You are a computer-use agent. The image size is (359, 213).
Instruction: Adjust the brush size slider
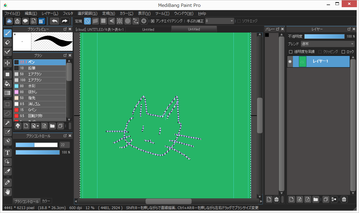pos(36,145)
